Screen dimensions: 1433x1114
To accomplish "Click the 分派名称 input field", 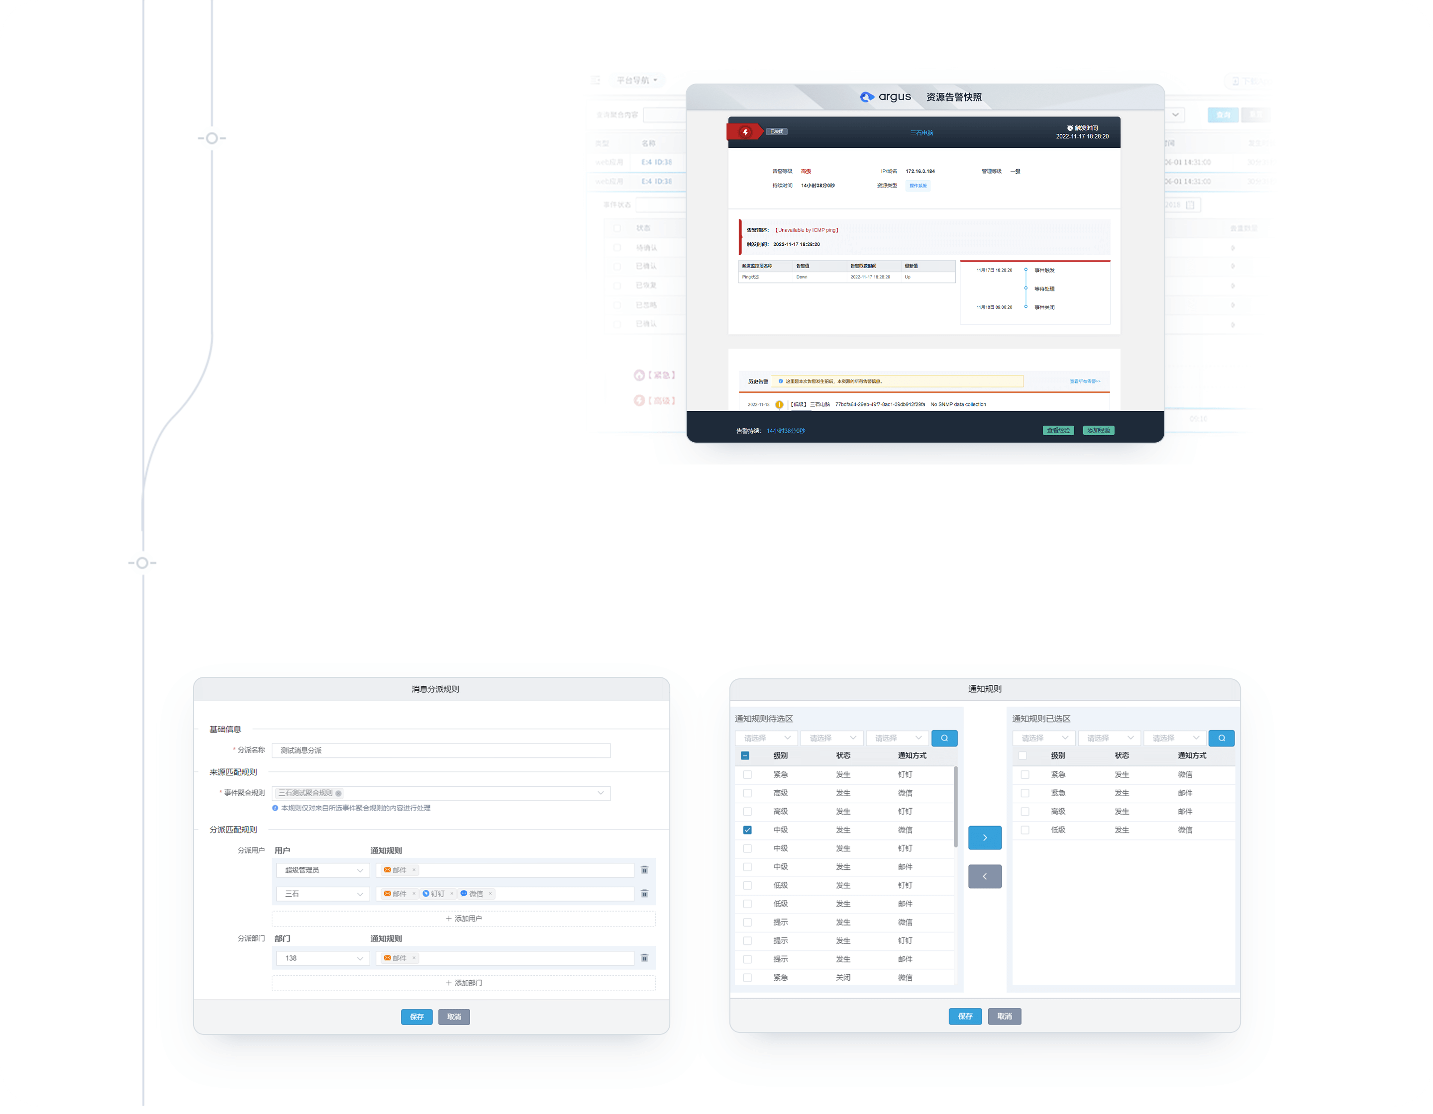I will point(441,751).
